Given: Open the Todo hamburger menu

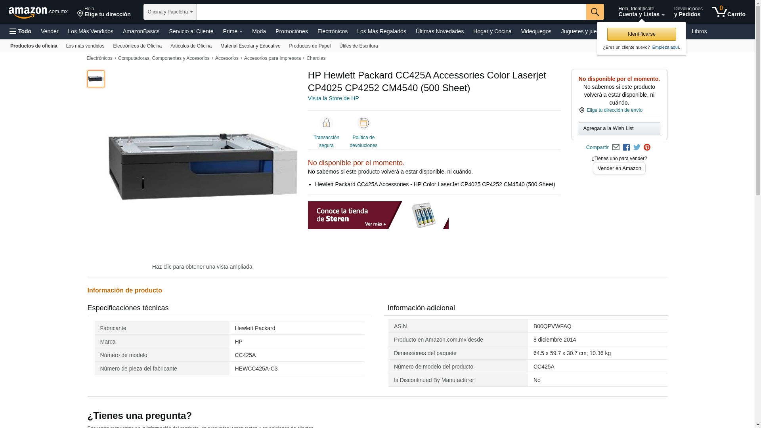Looking at the screenshot, I should point(20,31).
